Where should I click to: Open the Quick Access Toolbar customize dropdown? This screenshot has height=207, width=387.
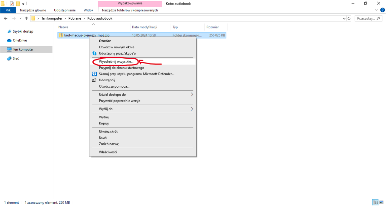click(x=23, y=4)
